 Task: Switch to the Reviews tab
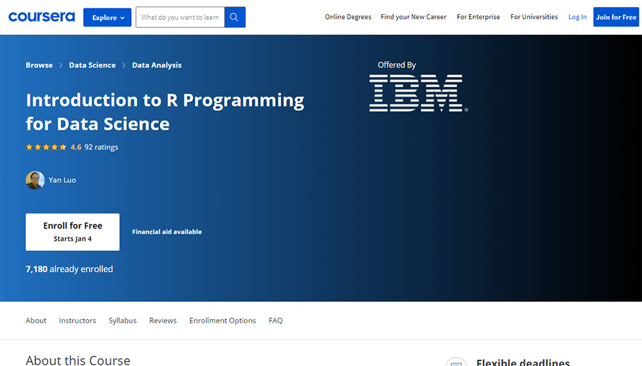point(163,321)
